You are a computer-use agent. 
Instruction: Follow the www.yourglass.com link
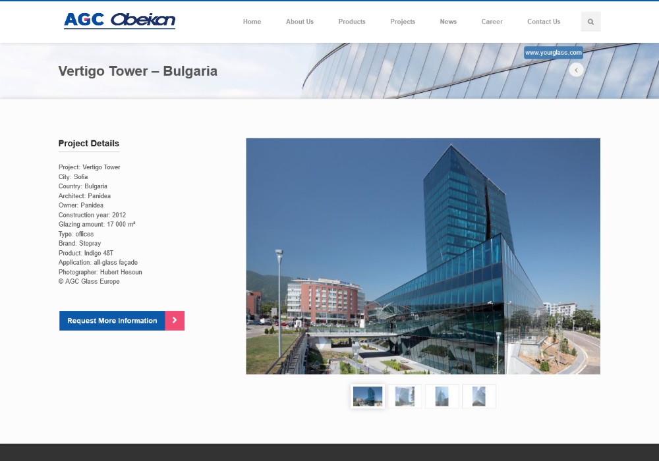pyautogui.click(x=553, y=53)
